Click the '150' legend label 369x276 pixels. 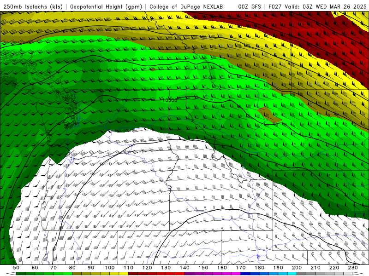(203, 268)
